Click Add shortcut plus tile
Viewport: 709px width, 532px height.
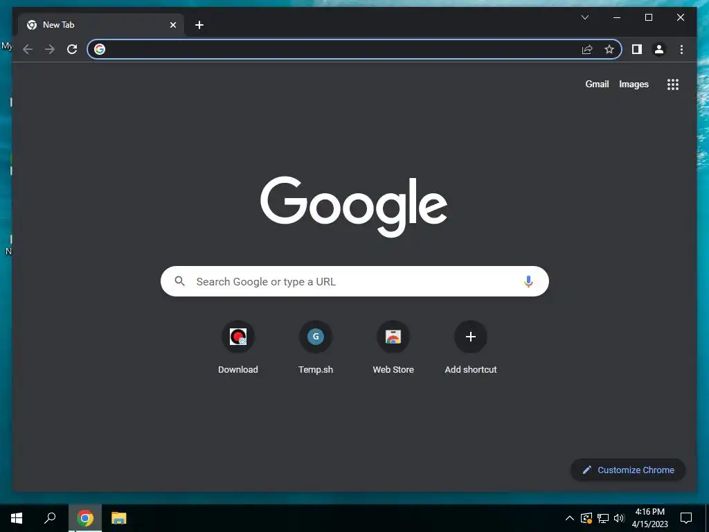coord(471,348)
